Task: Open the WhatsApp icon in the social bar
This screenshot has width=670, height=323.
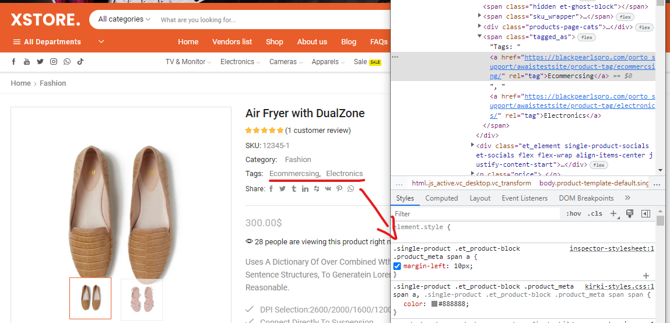Action: (67, 62)
